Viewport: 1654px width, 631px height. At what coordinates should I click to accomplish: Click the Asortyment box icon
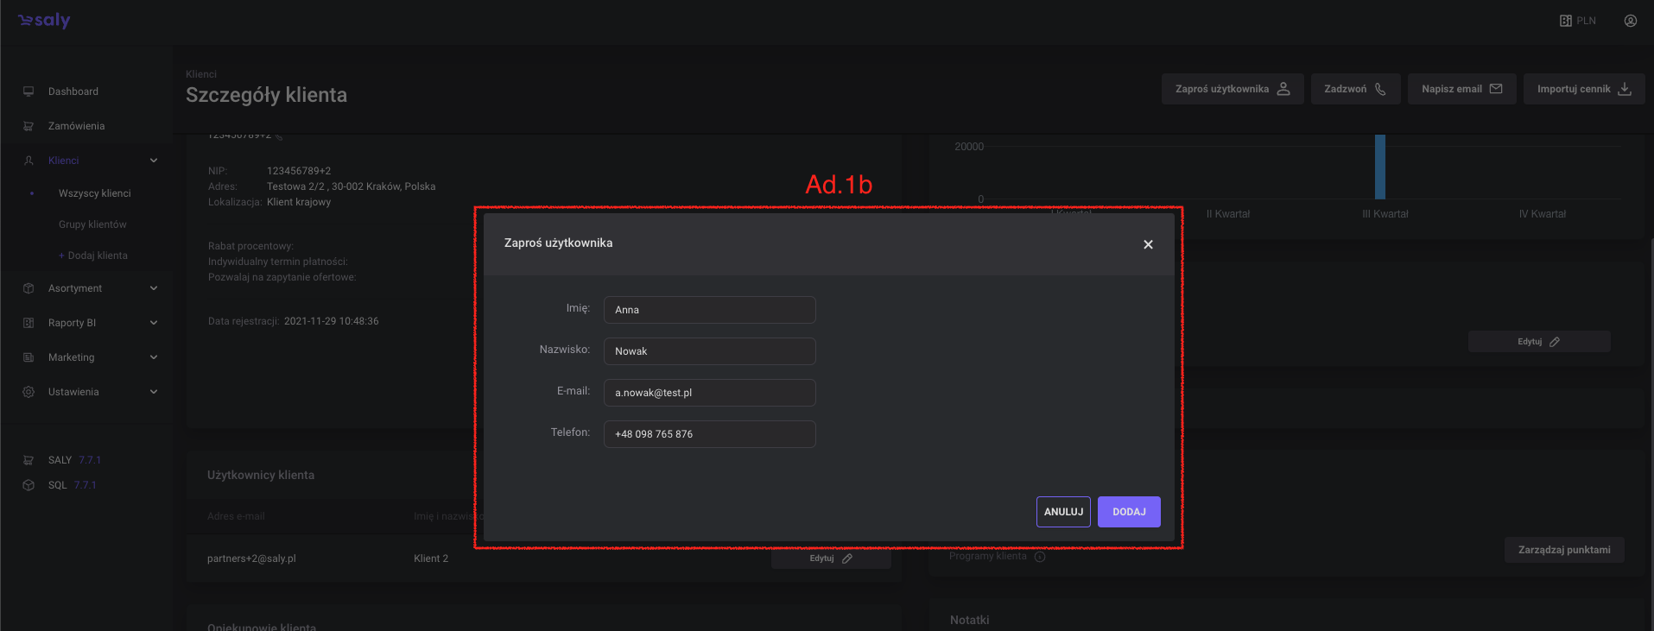point(29,288)
